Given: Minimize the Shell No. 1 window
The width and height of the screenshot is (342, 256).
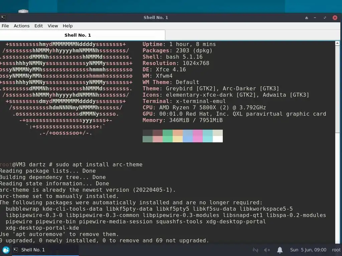Looking at the screenshot, I should 315,18.
